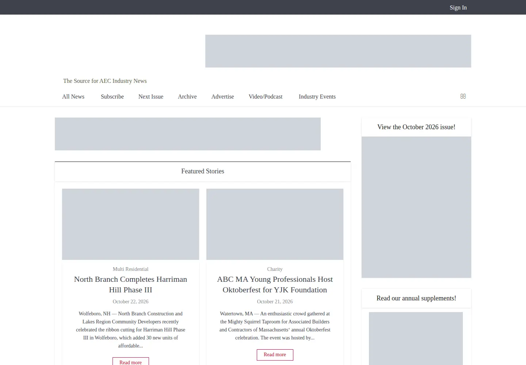This screenshot has height=365, width=526.
Task: Click the View the October 2026 issue heading
Action: coord(416,127)
